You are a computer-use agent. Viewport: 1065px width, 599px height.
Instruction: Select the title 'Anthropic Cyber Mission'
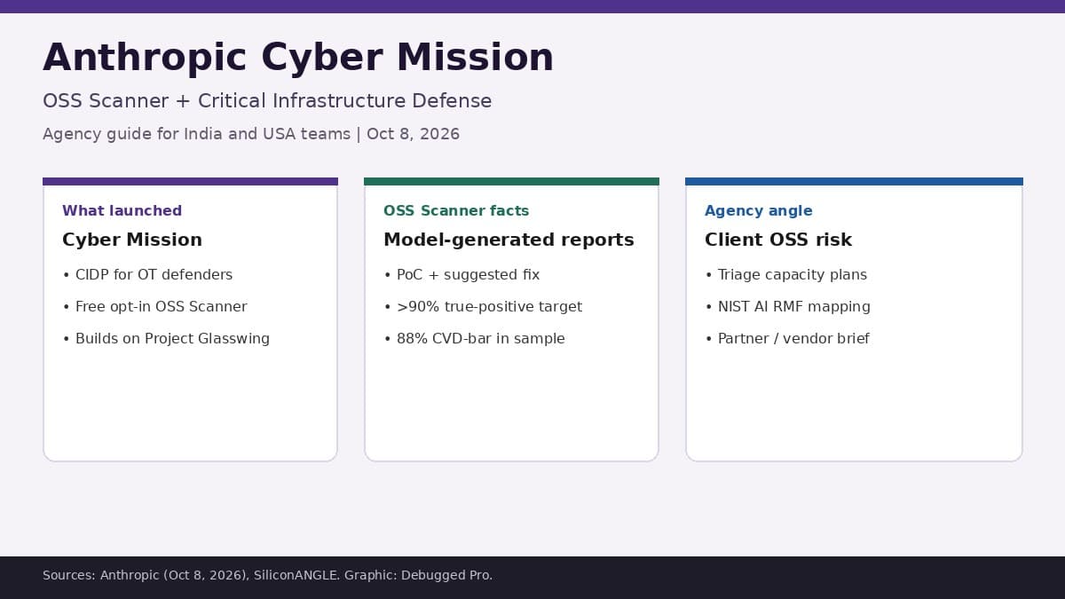(x=298, y=58)
